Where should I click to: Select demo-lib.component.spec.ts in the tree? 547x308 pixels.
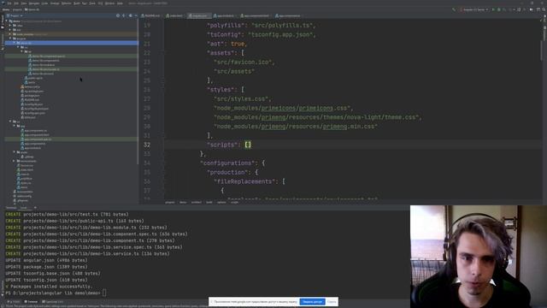point(47,56)
